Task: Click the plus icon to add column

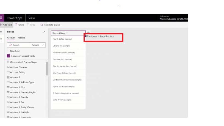Action: click(x=88, y=32)
